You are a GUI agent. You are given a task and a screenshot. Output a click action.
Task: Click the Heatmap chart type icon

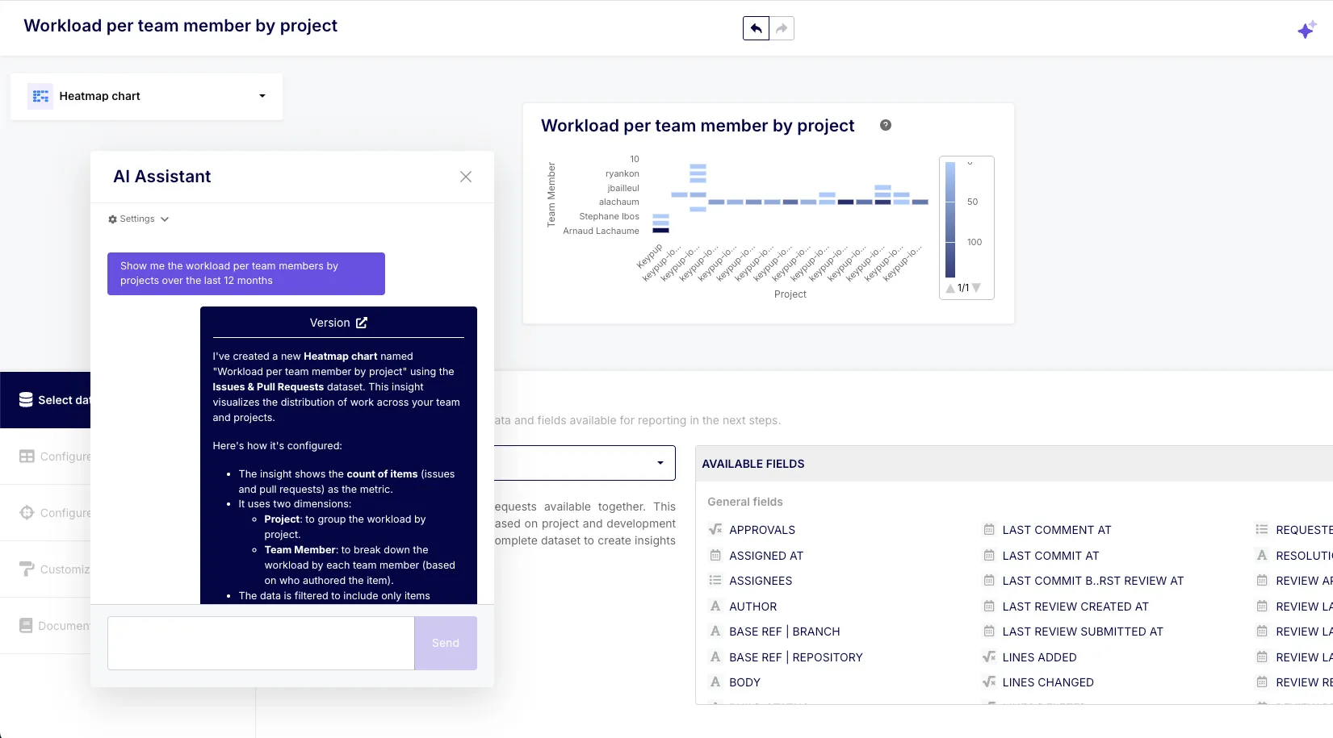coord(40,96)
